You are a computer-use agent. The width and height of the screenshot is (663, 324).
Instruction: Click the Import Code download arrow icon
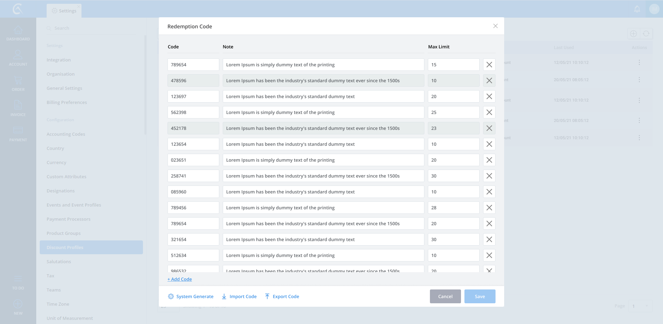click(224, 296)
